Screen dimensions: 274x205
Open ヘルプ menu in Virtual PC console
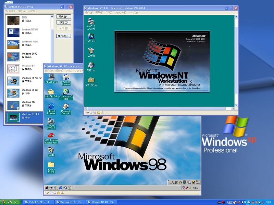point(33,11)
